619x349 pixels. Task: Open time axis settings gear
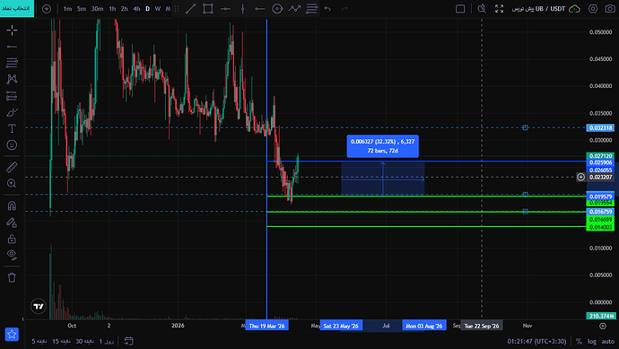pos(603,326)
